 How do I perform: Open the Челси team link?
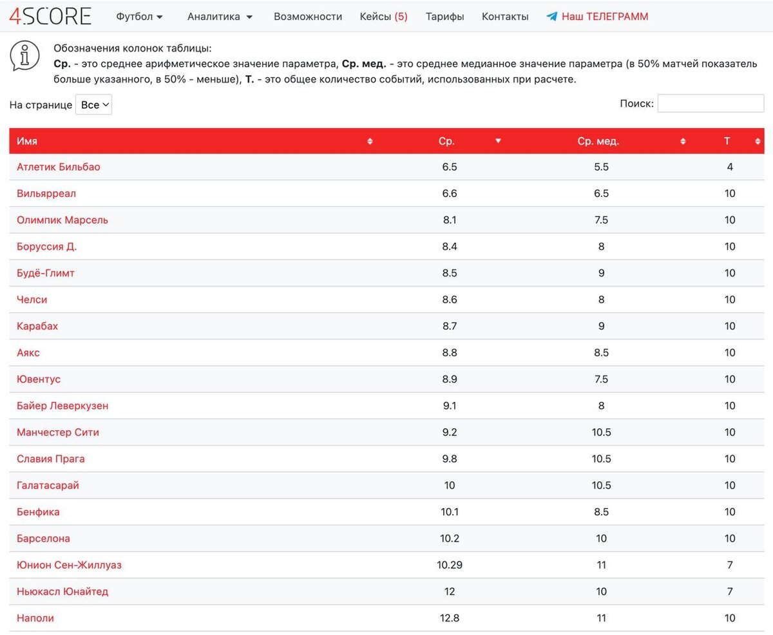tap(32, 299)
